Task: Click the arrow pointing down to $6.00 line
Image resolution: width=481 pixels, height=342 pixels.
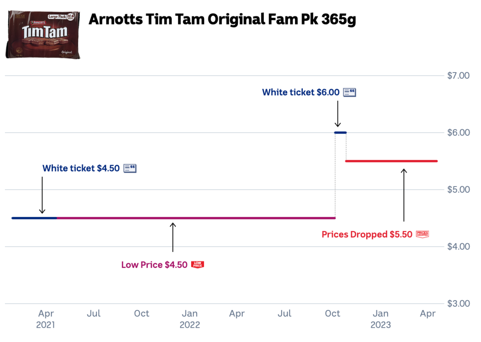Action: click(338, 114)
